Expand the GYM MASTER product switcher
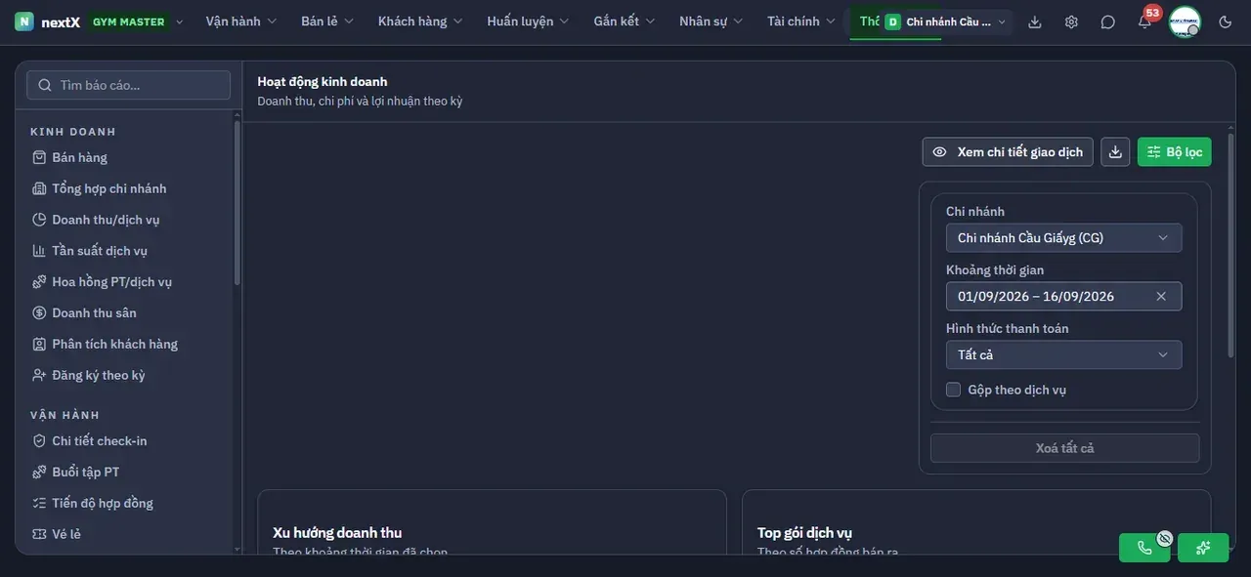1251x577 pixels. pyautogui.click(x=136, y=21)
